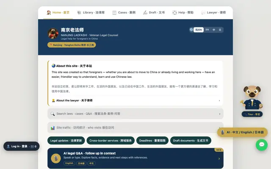Click the English paragraph starting 'This site was created'
Screen dimensions: 271x169
pos(133,74)
